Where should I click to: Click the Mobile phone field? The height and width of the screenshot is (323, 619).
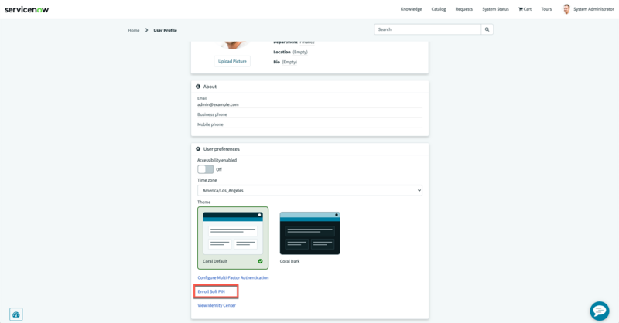pos(310,124)
